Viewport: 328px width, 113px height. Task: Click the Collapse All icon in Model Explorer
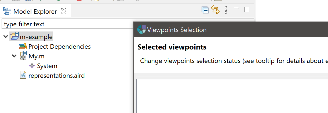(x=205, y=10)
